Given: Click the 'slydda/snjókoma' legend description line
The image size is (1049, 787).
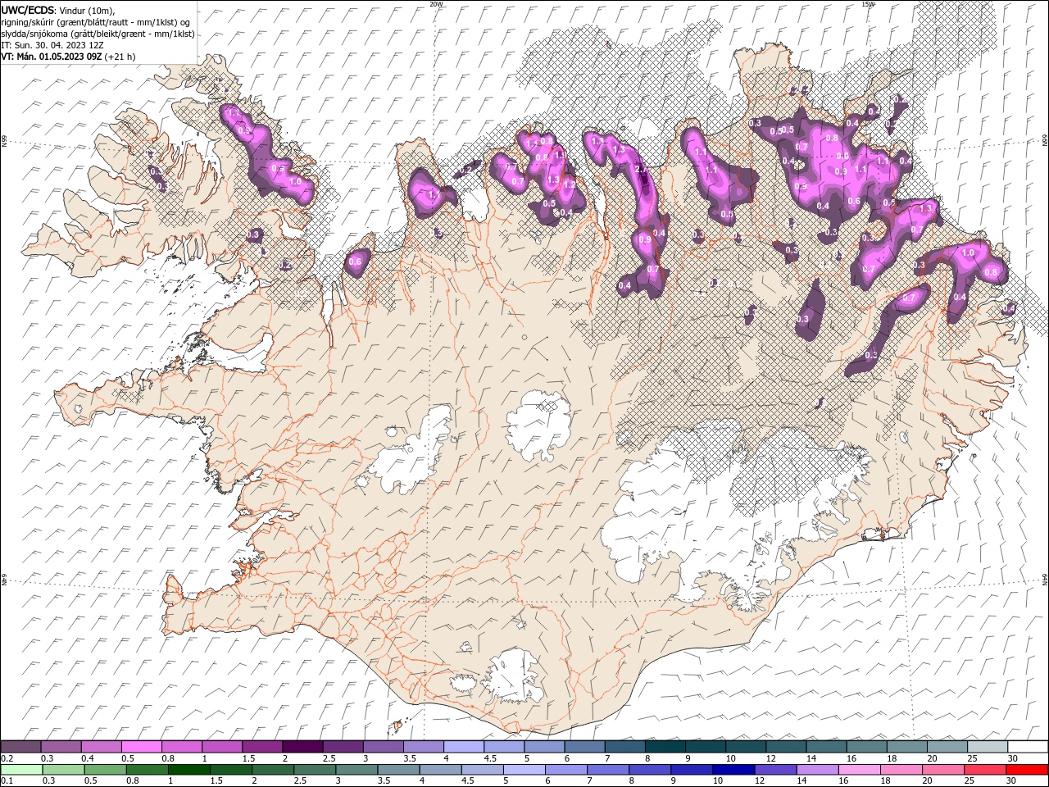Looking at the screenshot, I should click(x=98, y=34).
